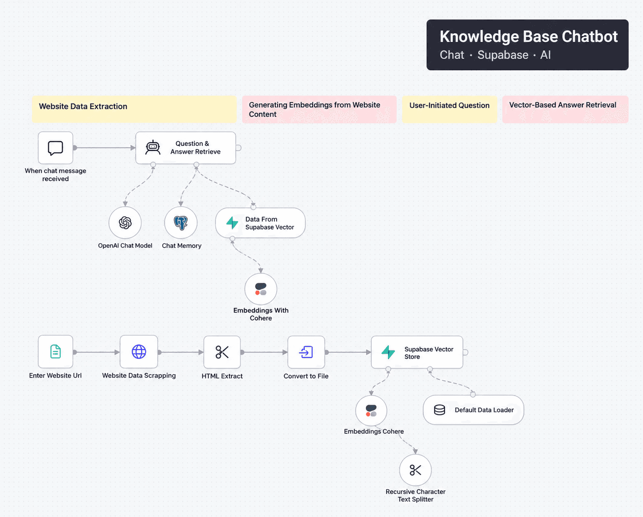Select the OpenAI Chat Model node

tap(125, 223)
